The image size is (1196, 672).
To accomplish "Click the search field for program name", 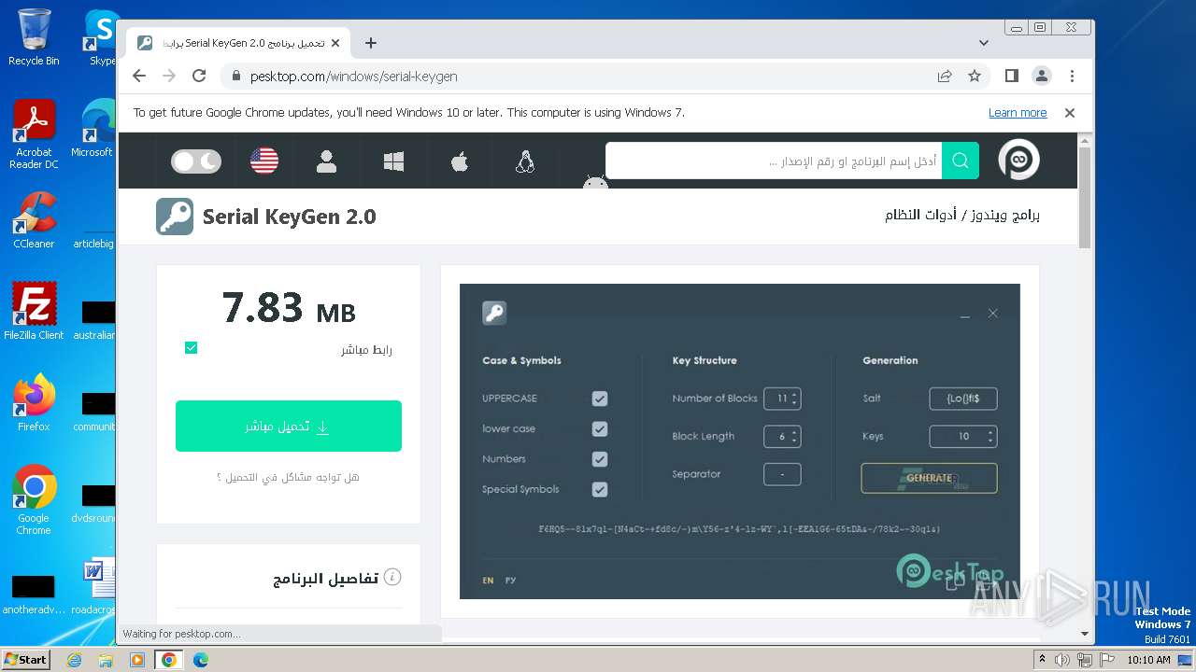I will 774,161.
